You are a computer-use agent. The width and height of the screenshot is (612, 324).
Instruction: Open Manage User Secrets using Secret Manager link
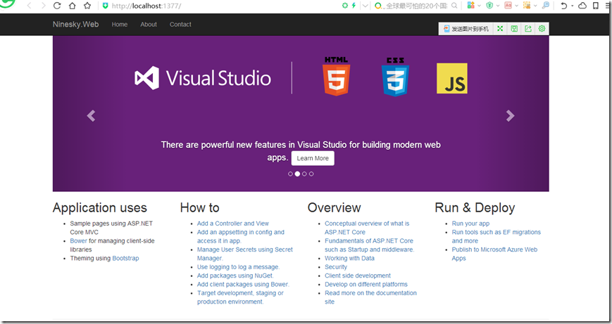(244, 254)
